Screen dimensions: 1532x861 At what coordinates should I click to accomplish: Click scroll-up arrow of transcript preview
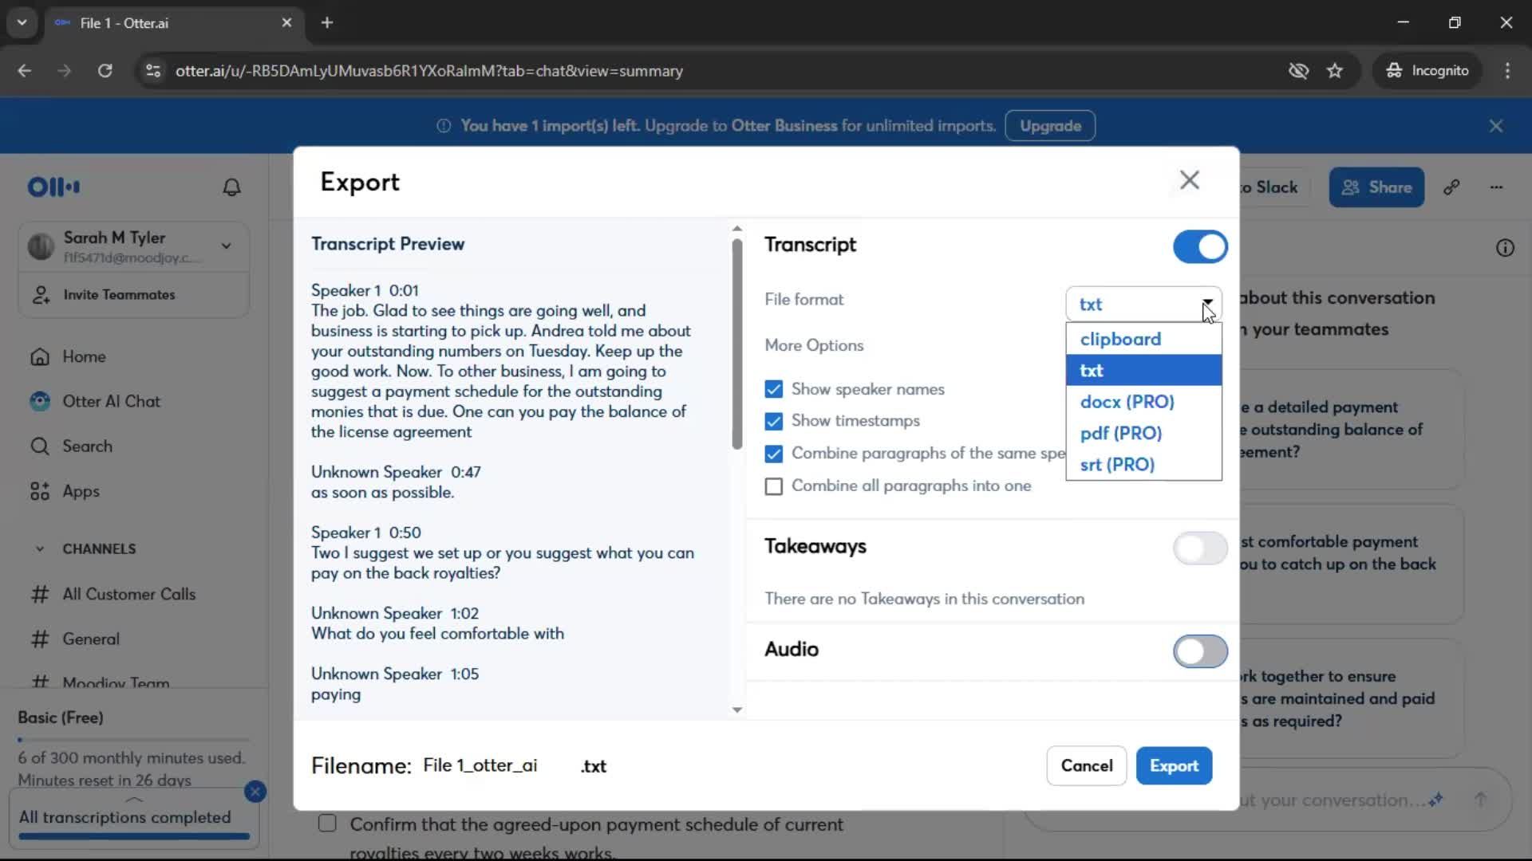[x=736, y=229]
